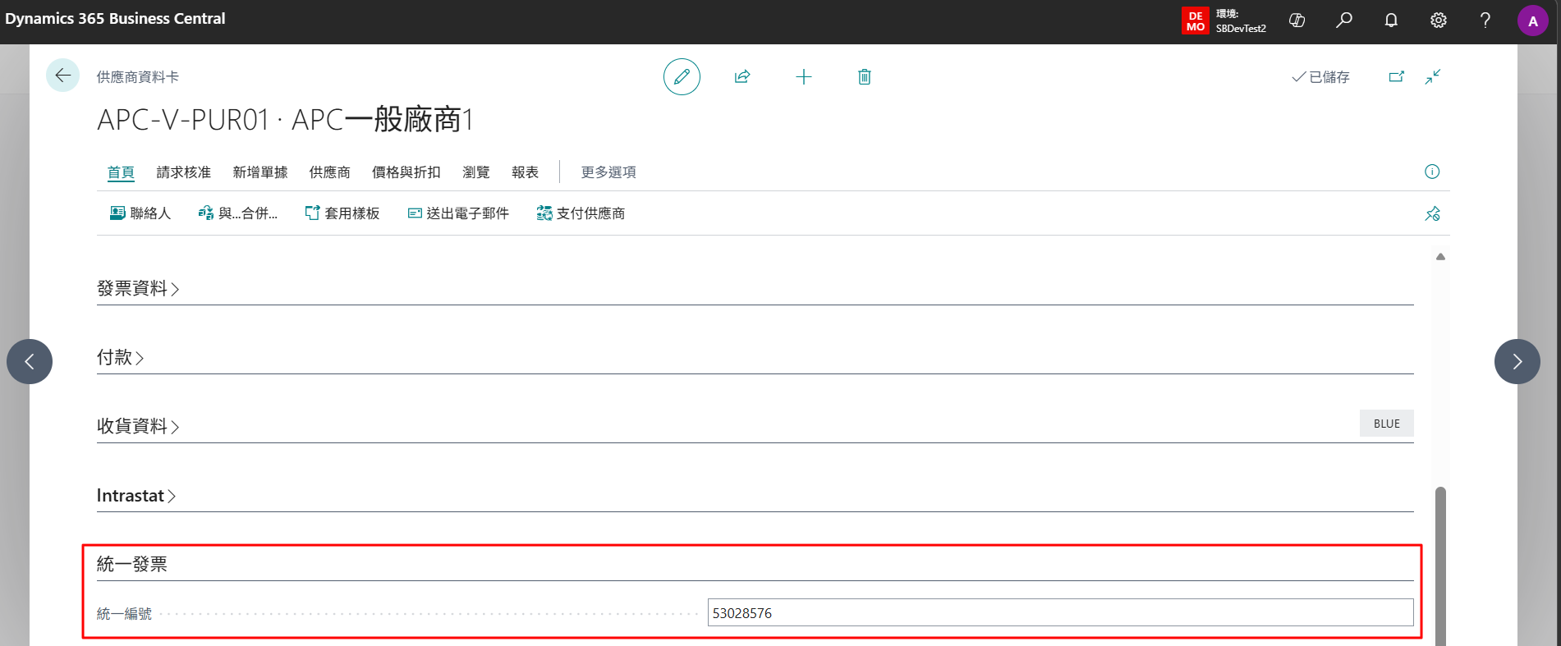Screen dimensions: 1561x646
Task: Click the info circle icon
Action: 1432,172
